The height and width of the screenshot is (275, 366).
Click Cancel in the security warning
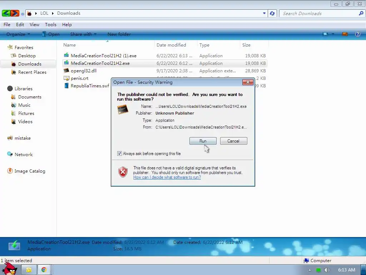click(x=233, y=141)
